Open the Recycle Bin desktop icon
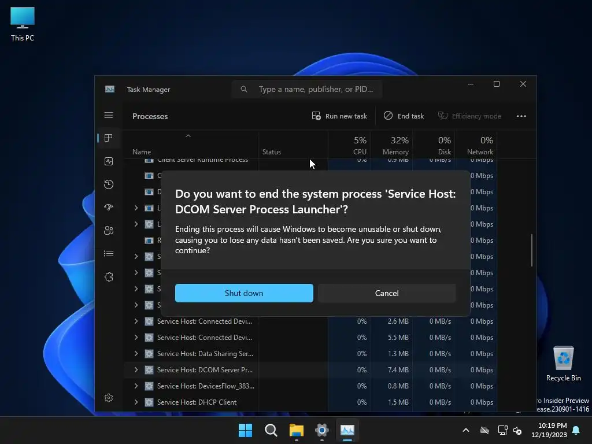Screen dimensions: 592x444 click(x=563, y=364)
